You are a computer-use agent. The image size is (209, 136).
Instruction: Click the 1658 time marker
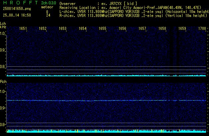[162, 29]
